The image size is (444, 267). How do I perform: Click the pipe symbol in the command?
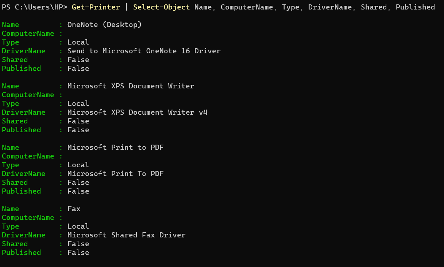point(126,7)
